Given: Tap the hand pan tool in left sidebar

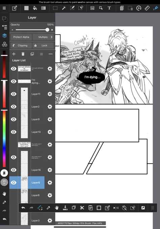Looking at the screenshot, I should coord(4,194).
